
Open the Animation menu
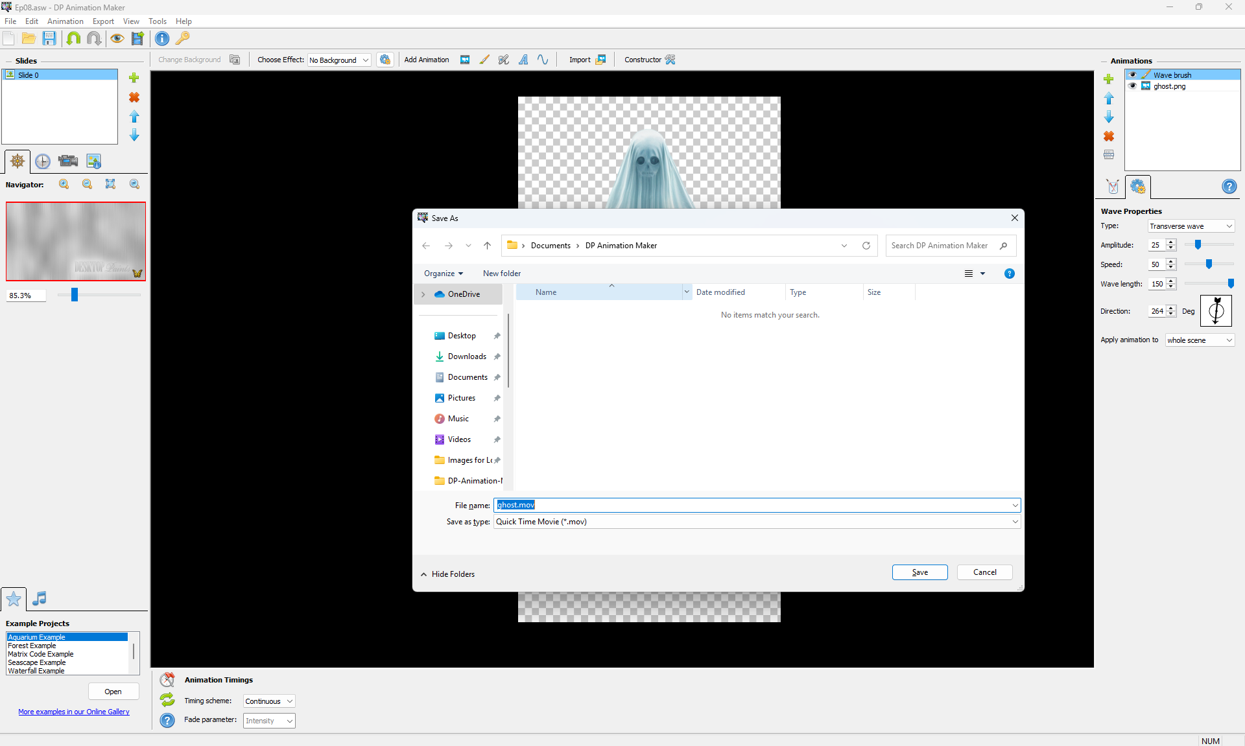(65, 21)
